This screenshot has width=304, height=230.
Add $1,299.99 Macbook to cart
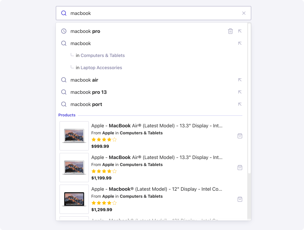click(240, 199)
